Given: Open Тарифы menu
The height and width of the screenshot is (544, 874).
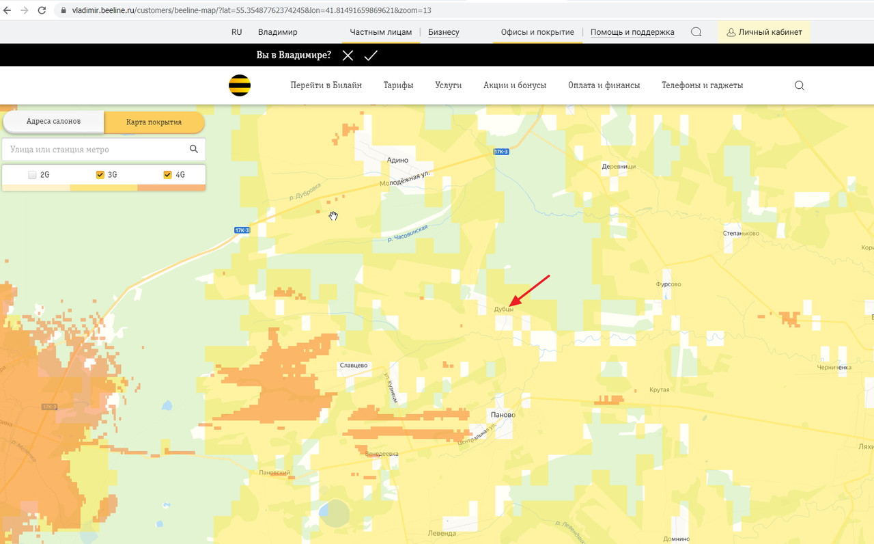Looking at the screenshot, I should 398,85.
